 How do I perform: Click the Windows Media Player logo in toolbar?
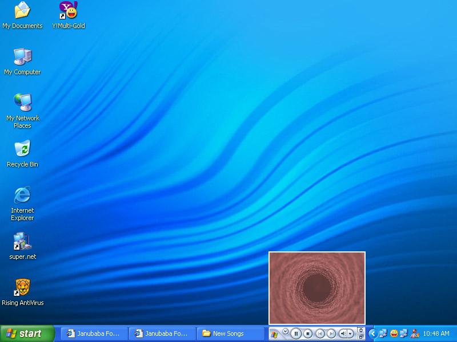pyautogui.click(x=274, y=334)
